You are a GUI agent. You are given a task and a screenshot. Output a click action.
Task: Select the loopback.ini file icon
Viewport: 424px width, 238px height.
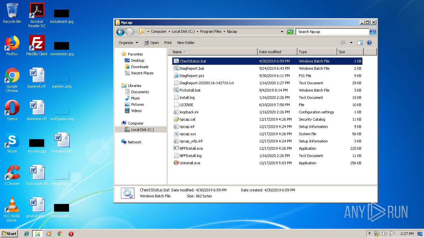point(176,112)
